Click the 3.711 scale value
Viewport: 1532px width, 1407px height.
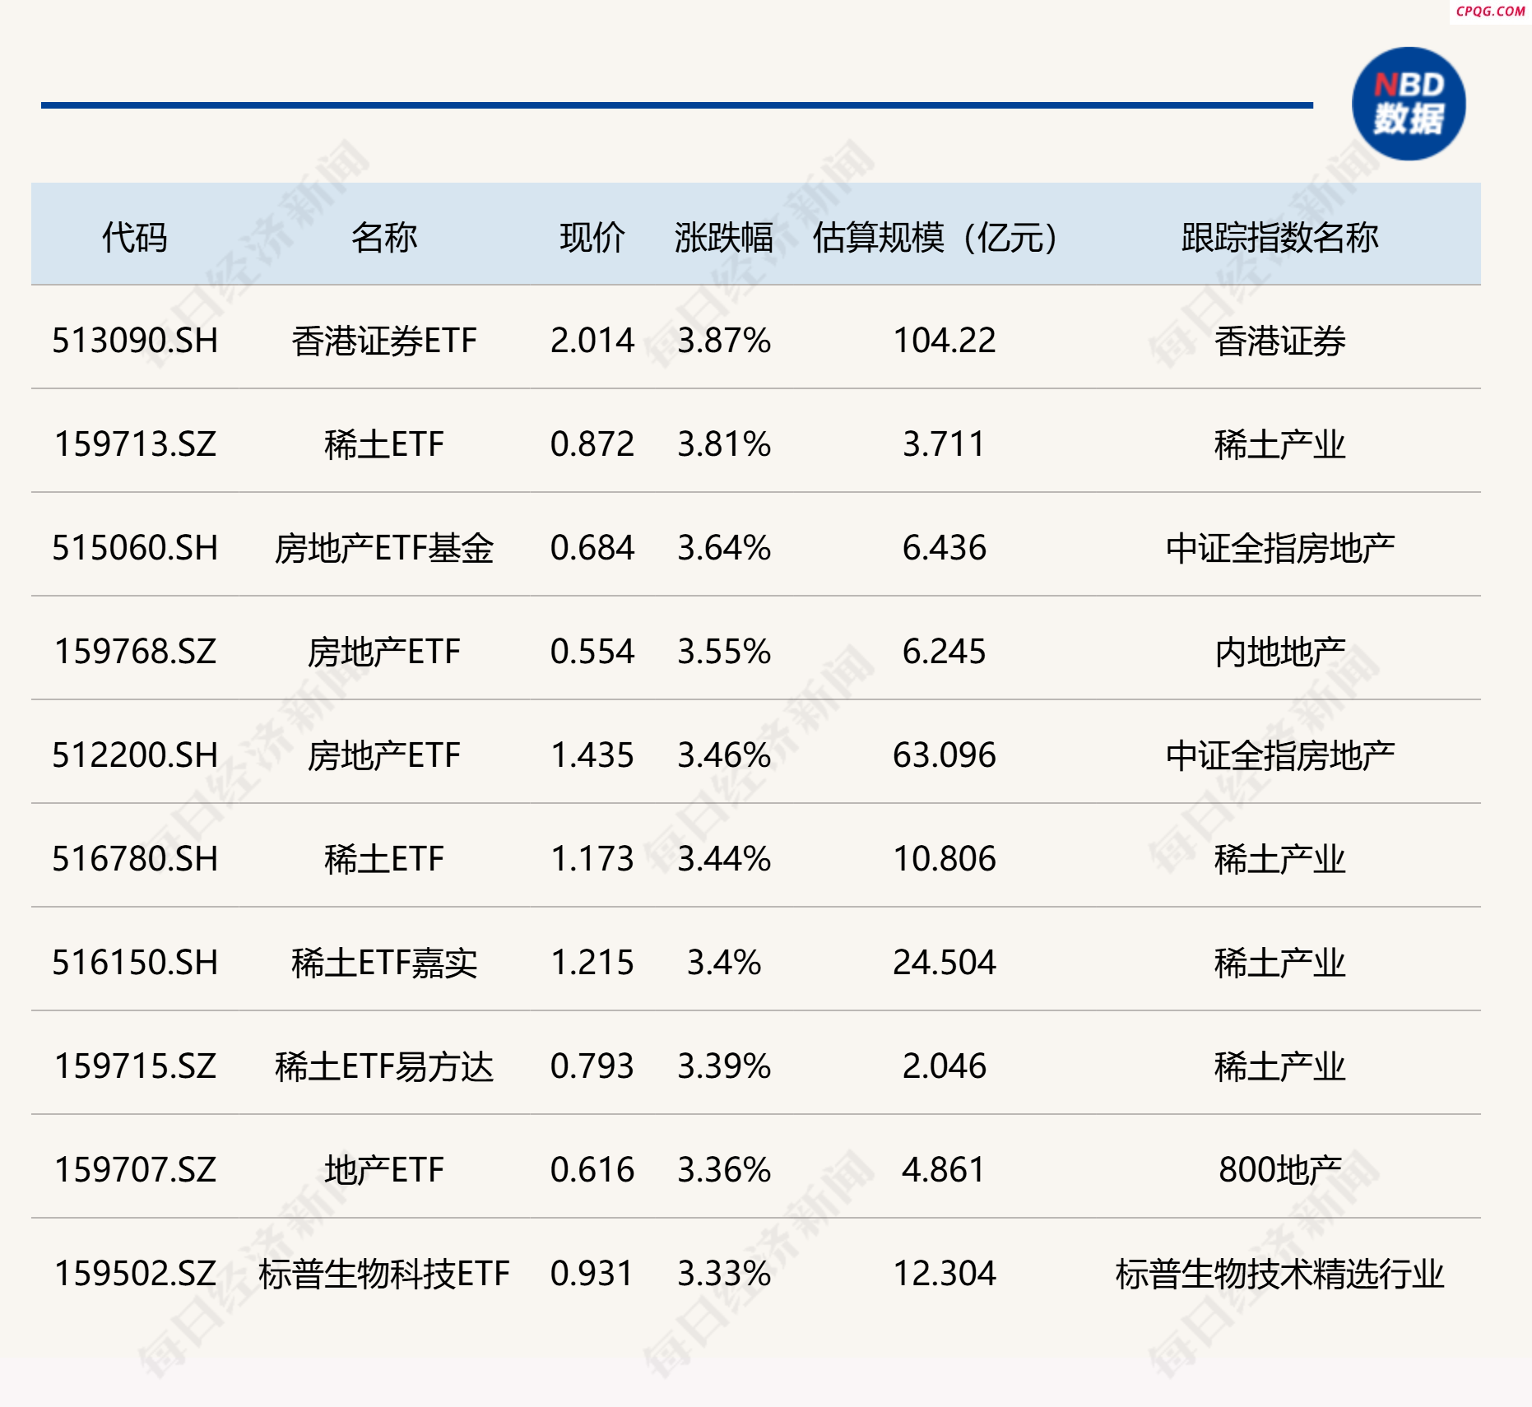[945, 444]
